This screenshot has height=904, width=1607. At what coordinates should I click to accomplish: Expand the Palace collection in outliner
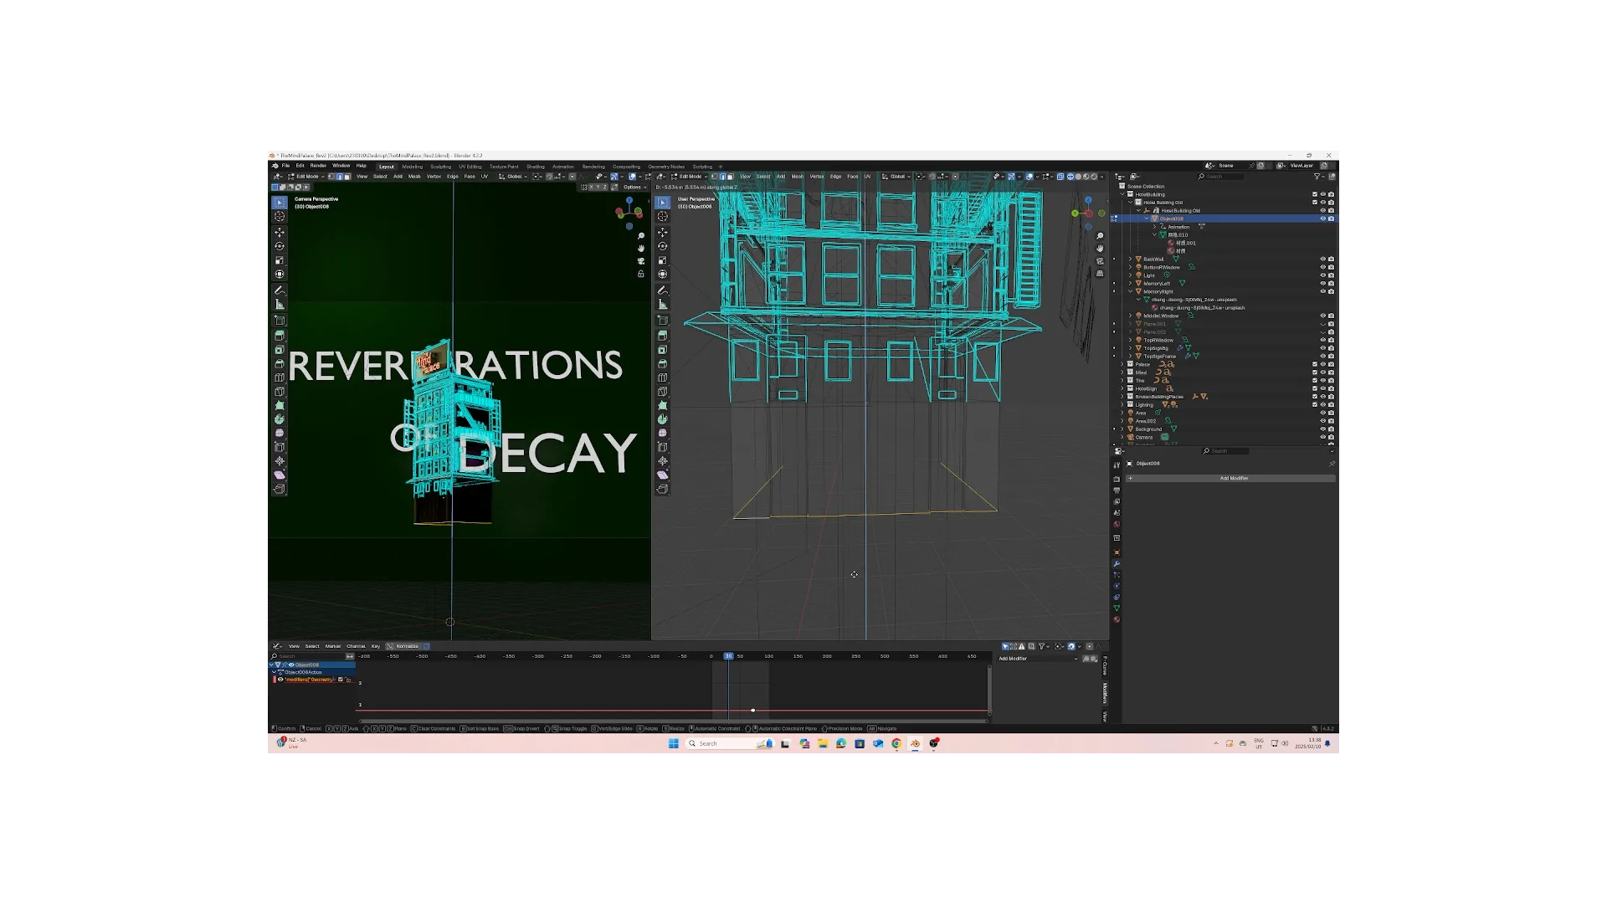tap(1122, 364)
